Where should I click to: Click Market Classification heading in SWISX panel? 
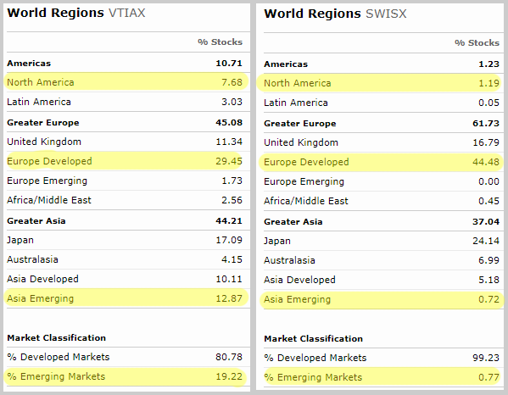313,339
